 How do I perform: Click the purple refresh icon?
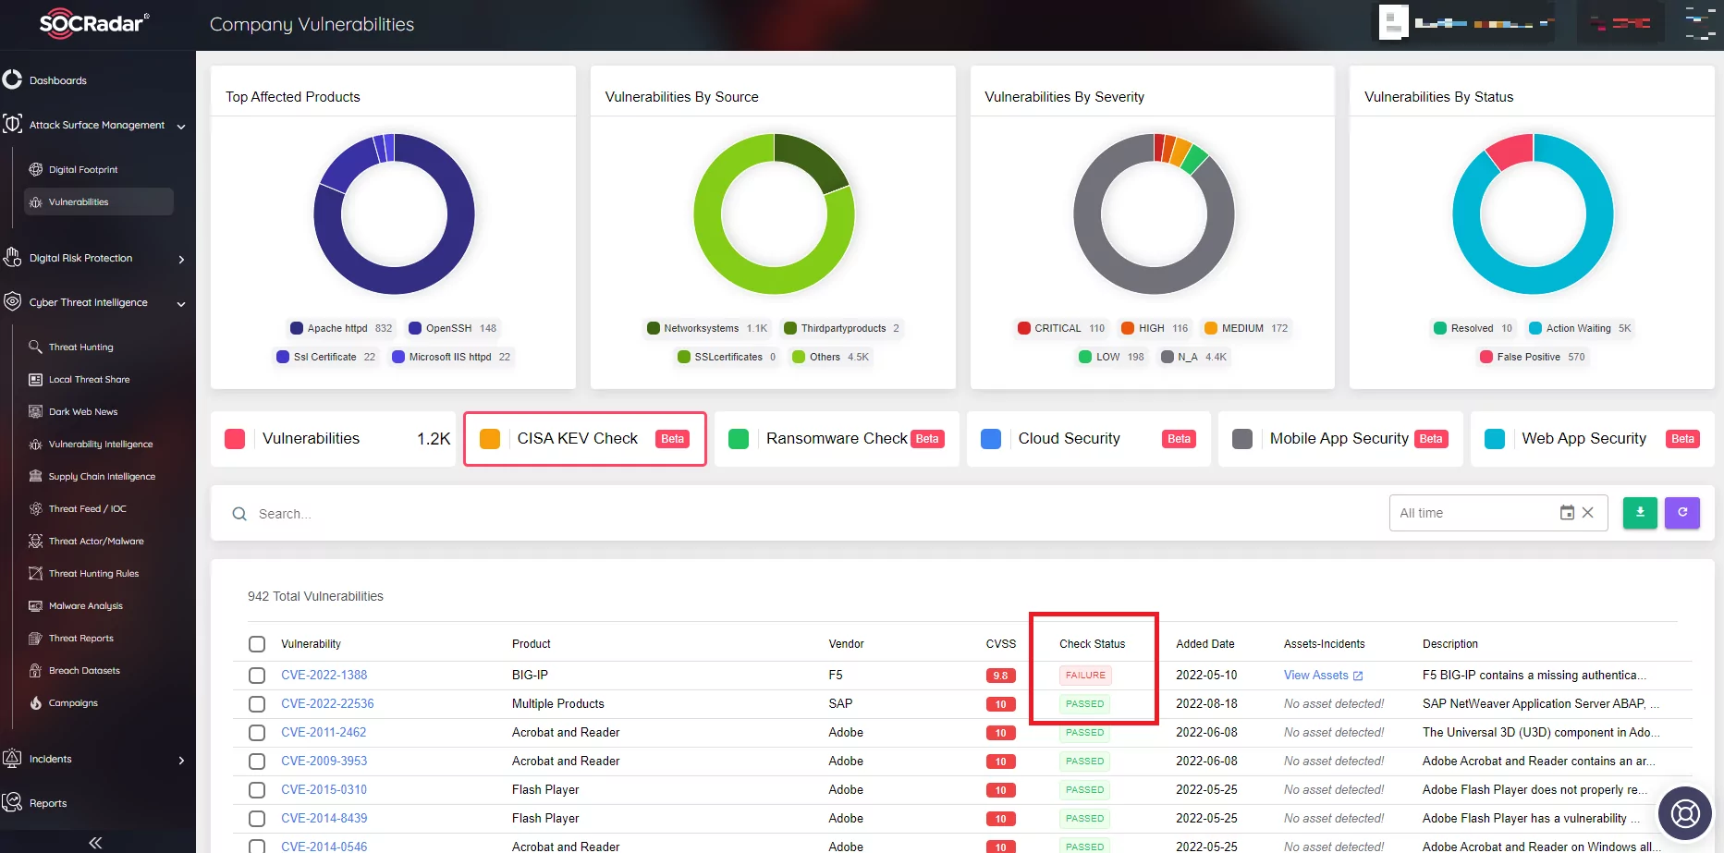[x=1682, y=513]
